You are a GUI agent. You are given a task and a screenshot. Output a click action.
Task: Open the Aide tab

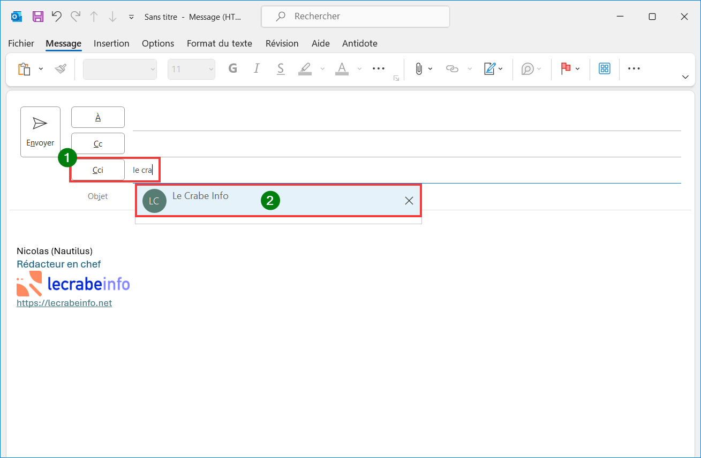tap(321, 43)
